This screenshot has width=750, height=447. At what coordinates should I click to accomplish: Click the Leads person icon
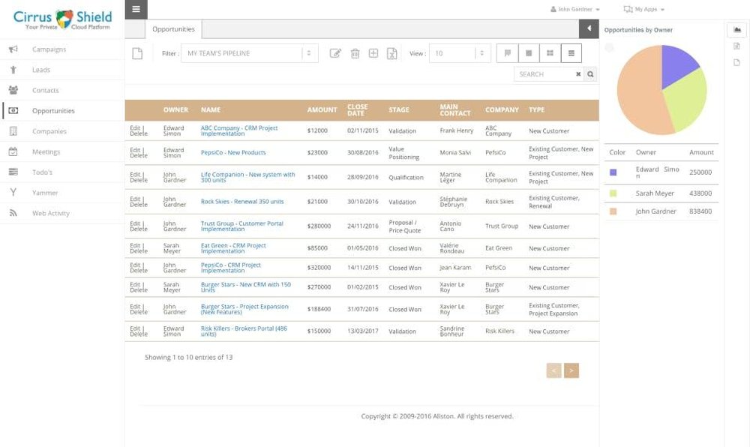click(x=13, y=70)
